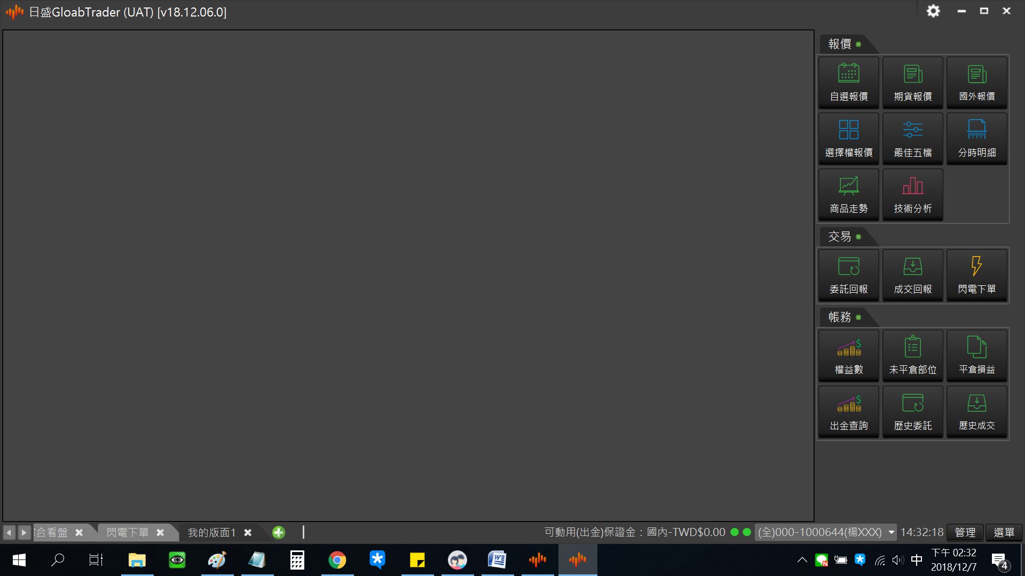Open the 自選報價 quote panel
The height and width of the screenshot is (576, 1025).
(848, 83)
